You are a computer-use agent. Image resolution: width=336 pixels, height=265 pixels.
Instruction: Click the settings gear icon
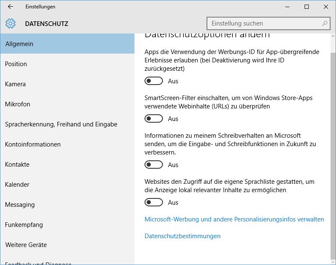10,23
